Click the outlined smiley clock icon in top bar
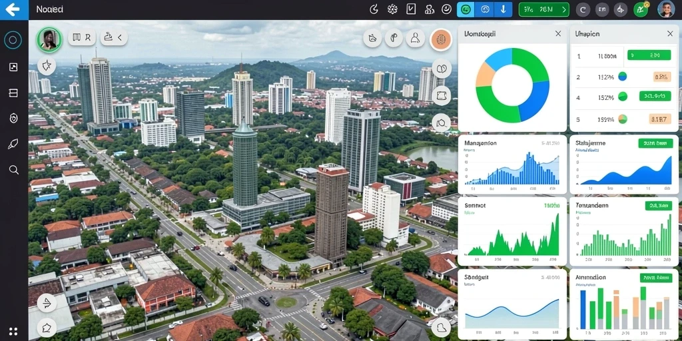Screen dimensions: 682x341 pos(447,9)
